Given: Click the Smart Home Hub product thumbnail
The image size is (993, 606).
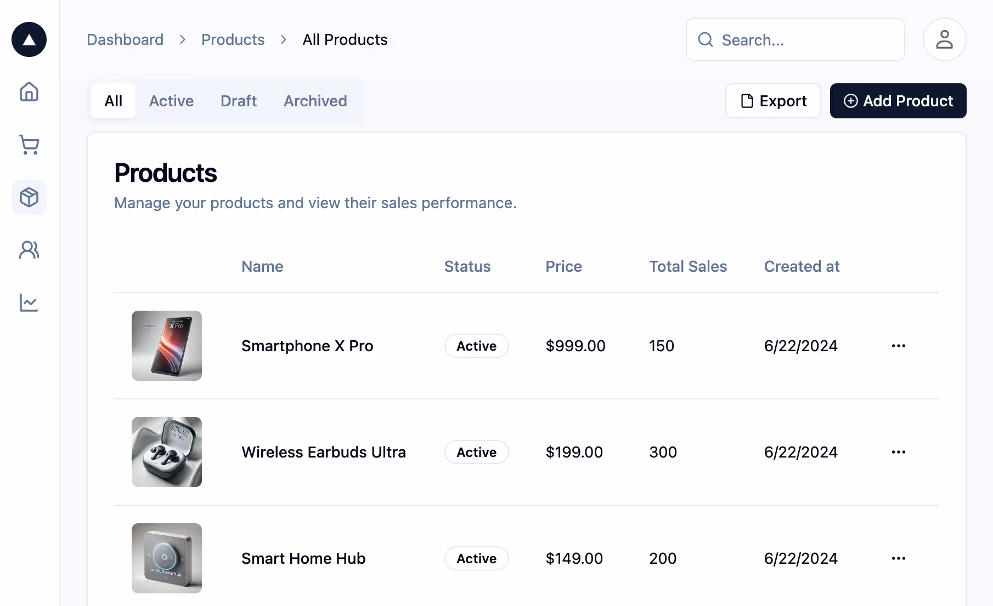Looking at the screenshot, I should coord(166,558).
